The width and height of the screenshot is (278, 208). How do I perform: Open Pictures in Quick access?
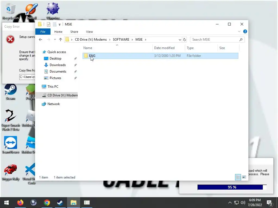tap(55, 78)
